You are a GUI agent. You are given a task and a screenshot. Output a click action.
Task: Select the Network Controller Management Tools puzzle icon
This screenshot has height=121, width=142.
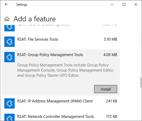coord(9,117)
